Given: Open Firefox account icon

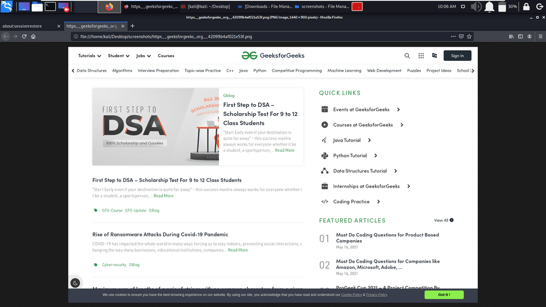Looking at the screenshot, I should [530, 36].
